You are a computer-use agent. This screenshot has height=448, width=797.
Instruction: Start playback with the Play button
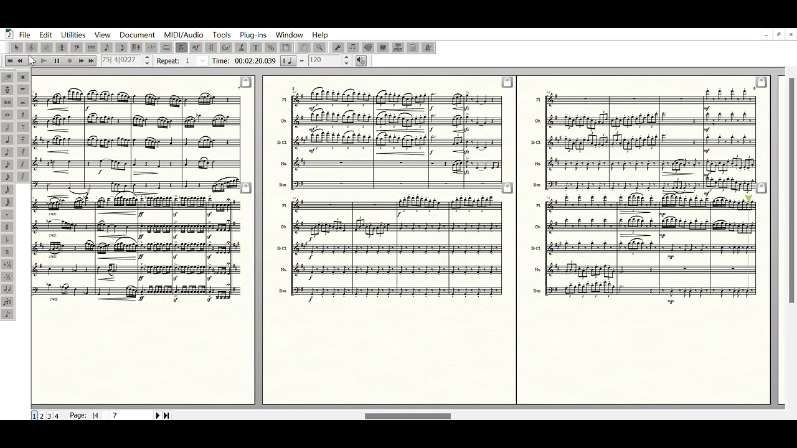tap(44, 60)
